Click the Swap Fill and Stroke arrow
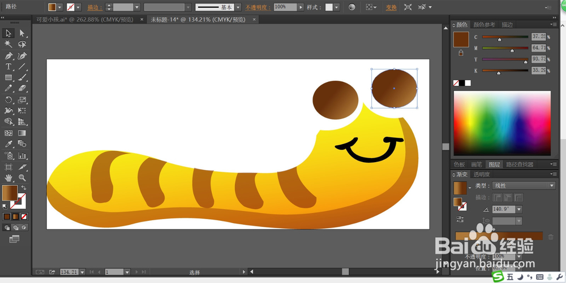This screenshot has width=566, height=283. click(x=24, y=188)
